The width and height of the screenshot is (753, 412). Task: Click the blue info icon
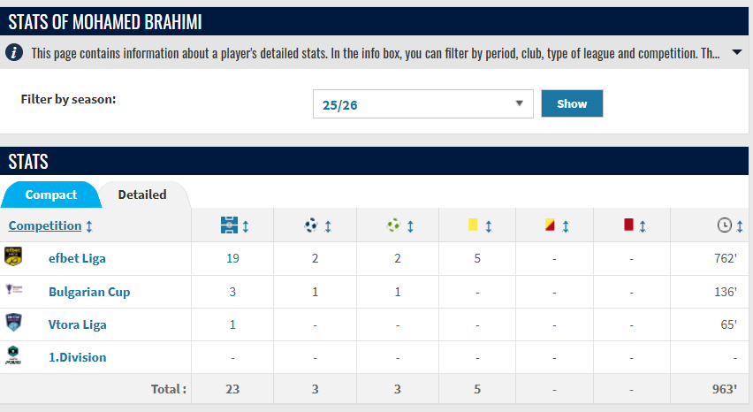(x=14, y=53)
